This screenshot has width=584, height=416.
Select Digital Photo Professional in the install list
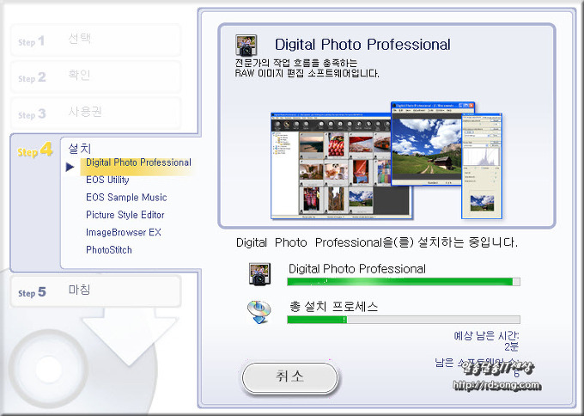coord(138,162)
